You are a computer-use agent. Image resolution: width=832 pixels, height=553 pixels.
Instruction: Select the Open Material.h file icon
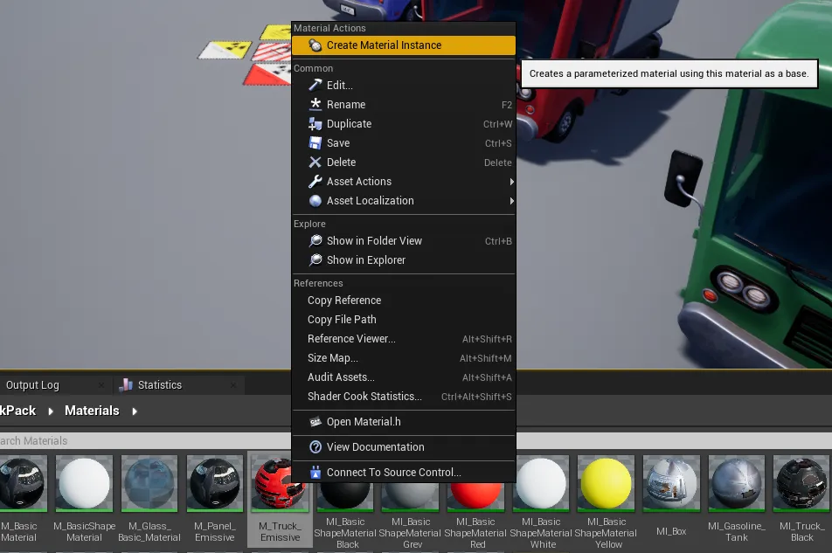tap(315, 421)
